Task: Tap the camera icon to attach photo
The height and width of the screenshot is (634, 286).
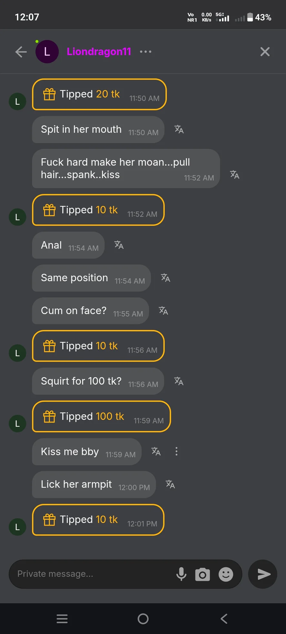Action: coord(202,574)
